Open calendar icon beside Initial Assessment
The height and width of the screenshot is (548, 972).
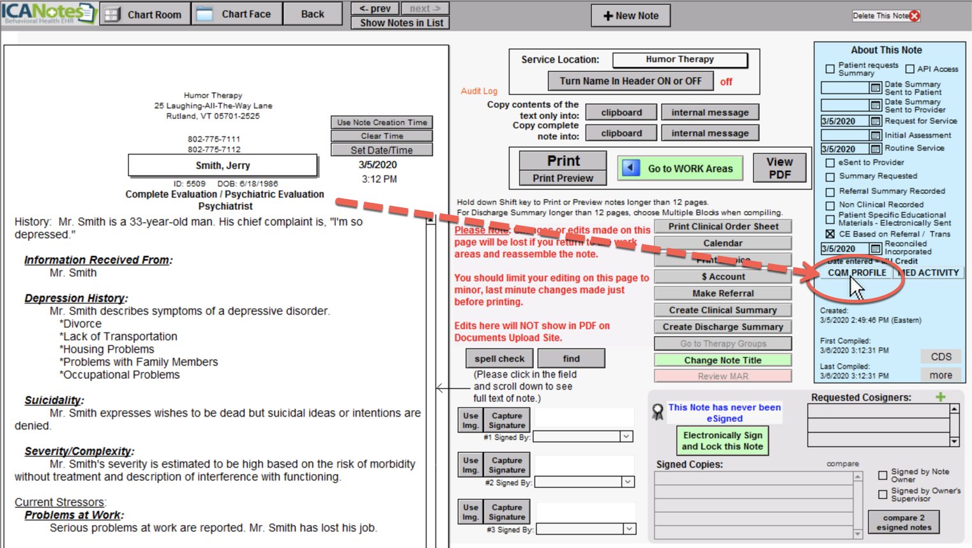point(876,135)
